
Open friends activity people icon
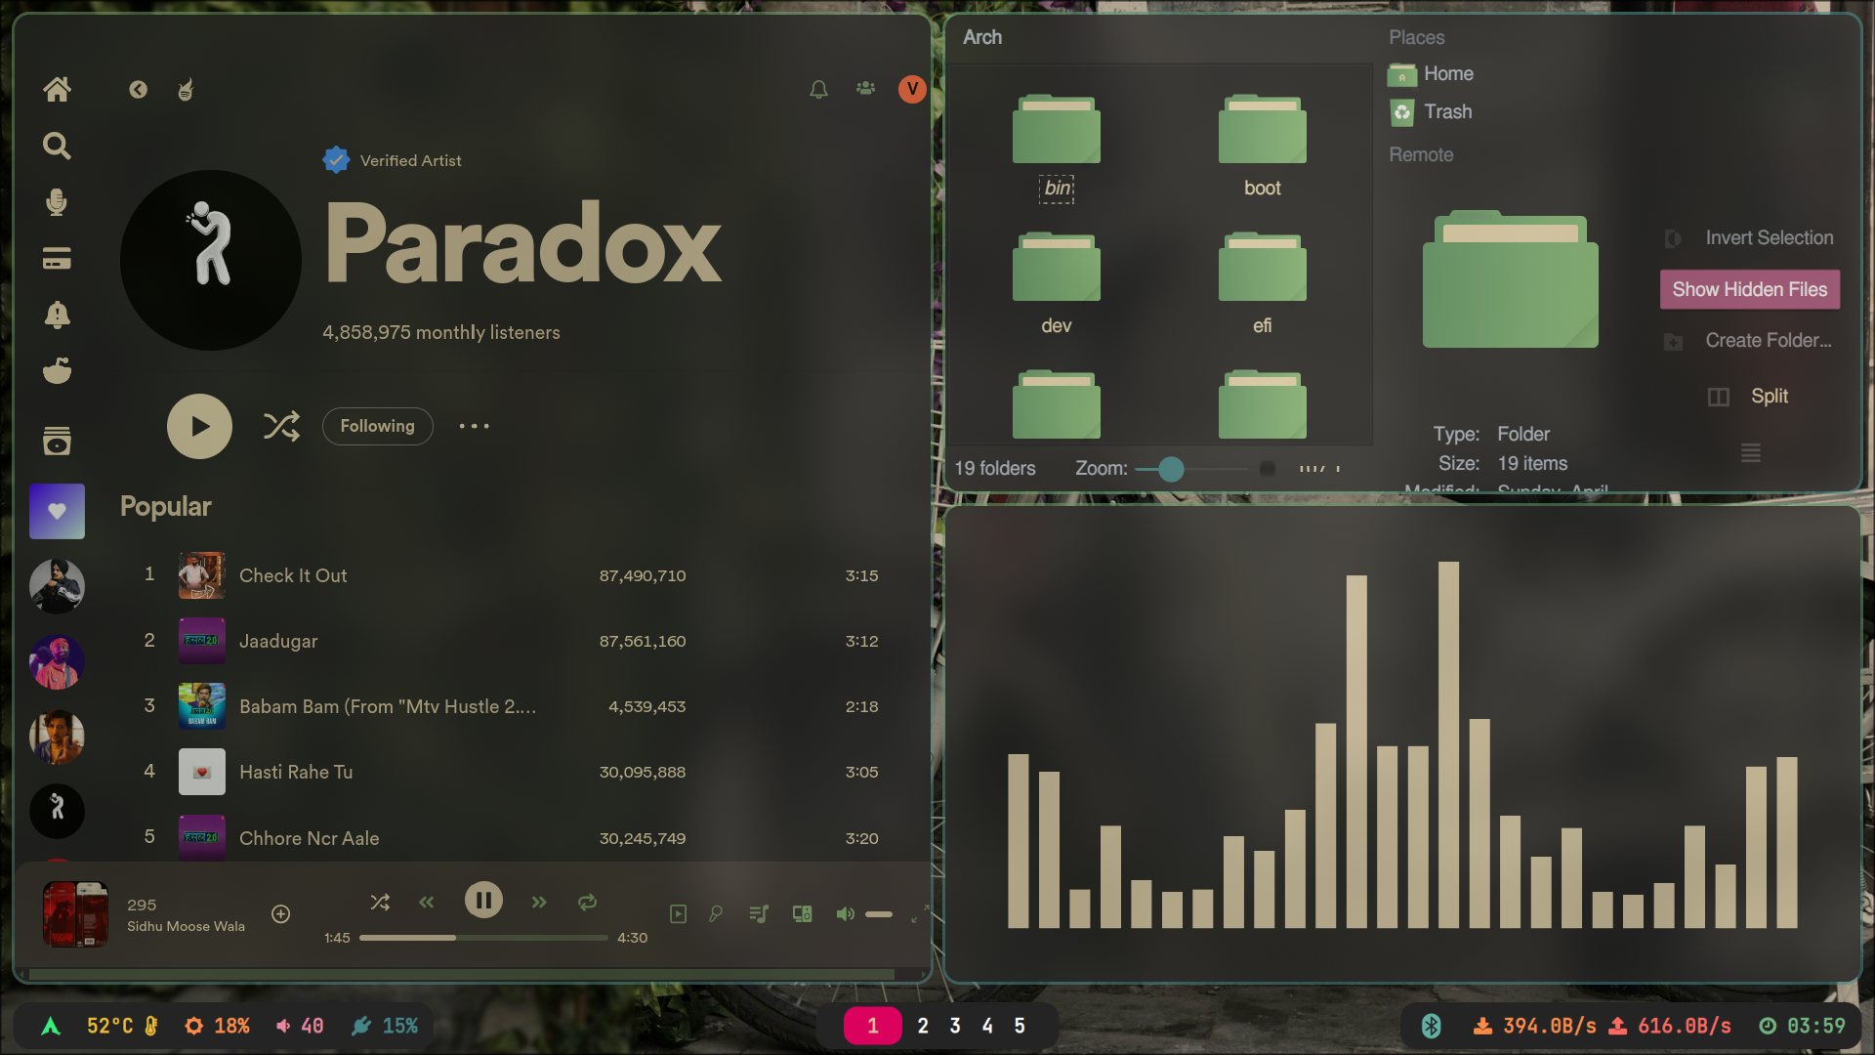[865, 89]
